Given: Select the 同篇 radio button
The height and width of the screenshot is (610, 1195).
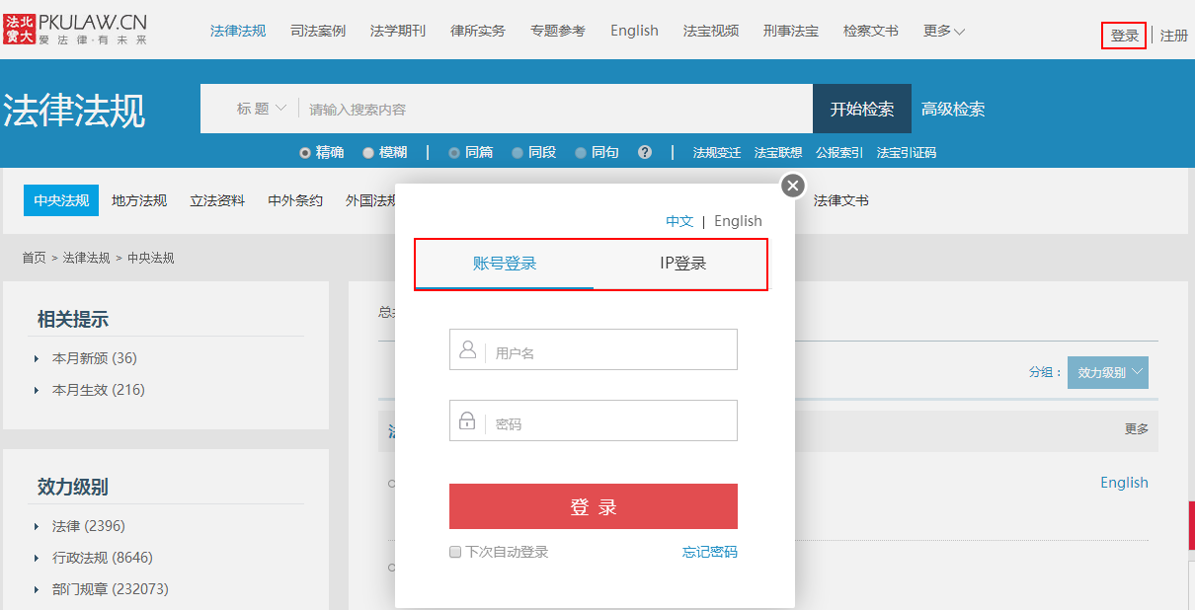Looking at the screenshot, I should (454, 153).
